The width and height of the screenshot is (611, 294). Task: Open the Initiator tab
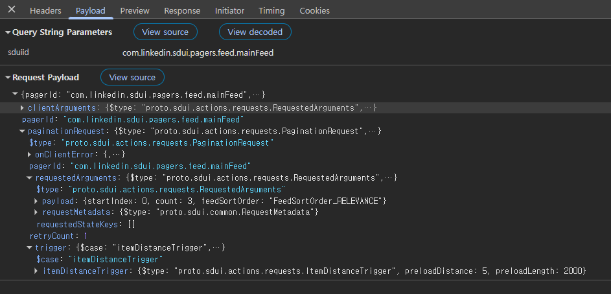(229, 10)
